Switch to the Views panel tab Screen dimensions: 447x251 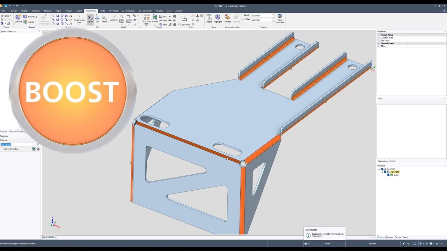405,237
